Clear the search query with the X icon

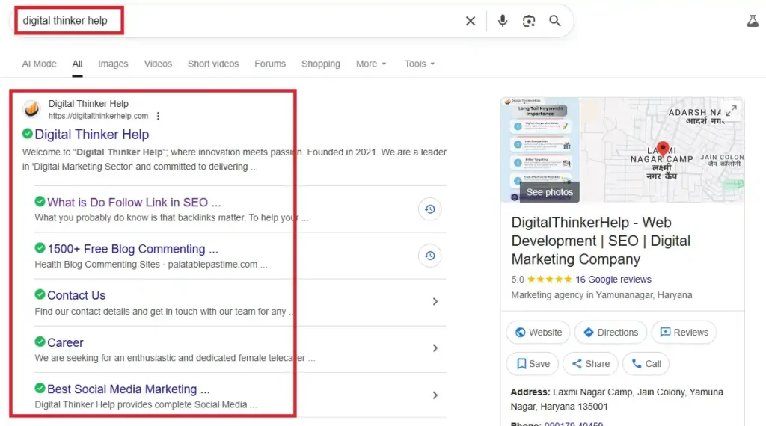coord(470,21)
